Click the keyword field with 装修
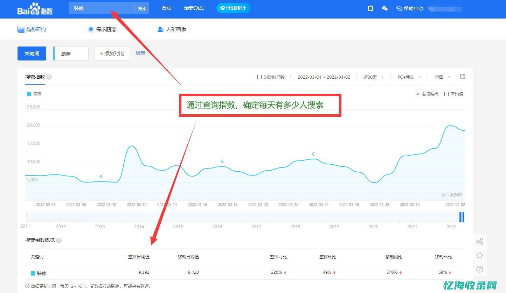Viewport: 506px width, 293px height. point(71,53)
